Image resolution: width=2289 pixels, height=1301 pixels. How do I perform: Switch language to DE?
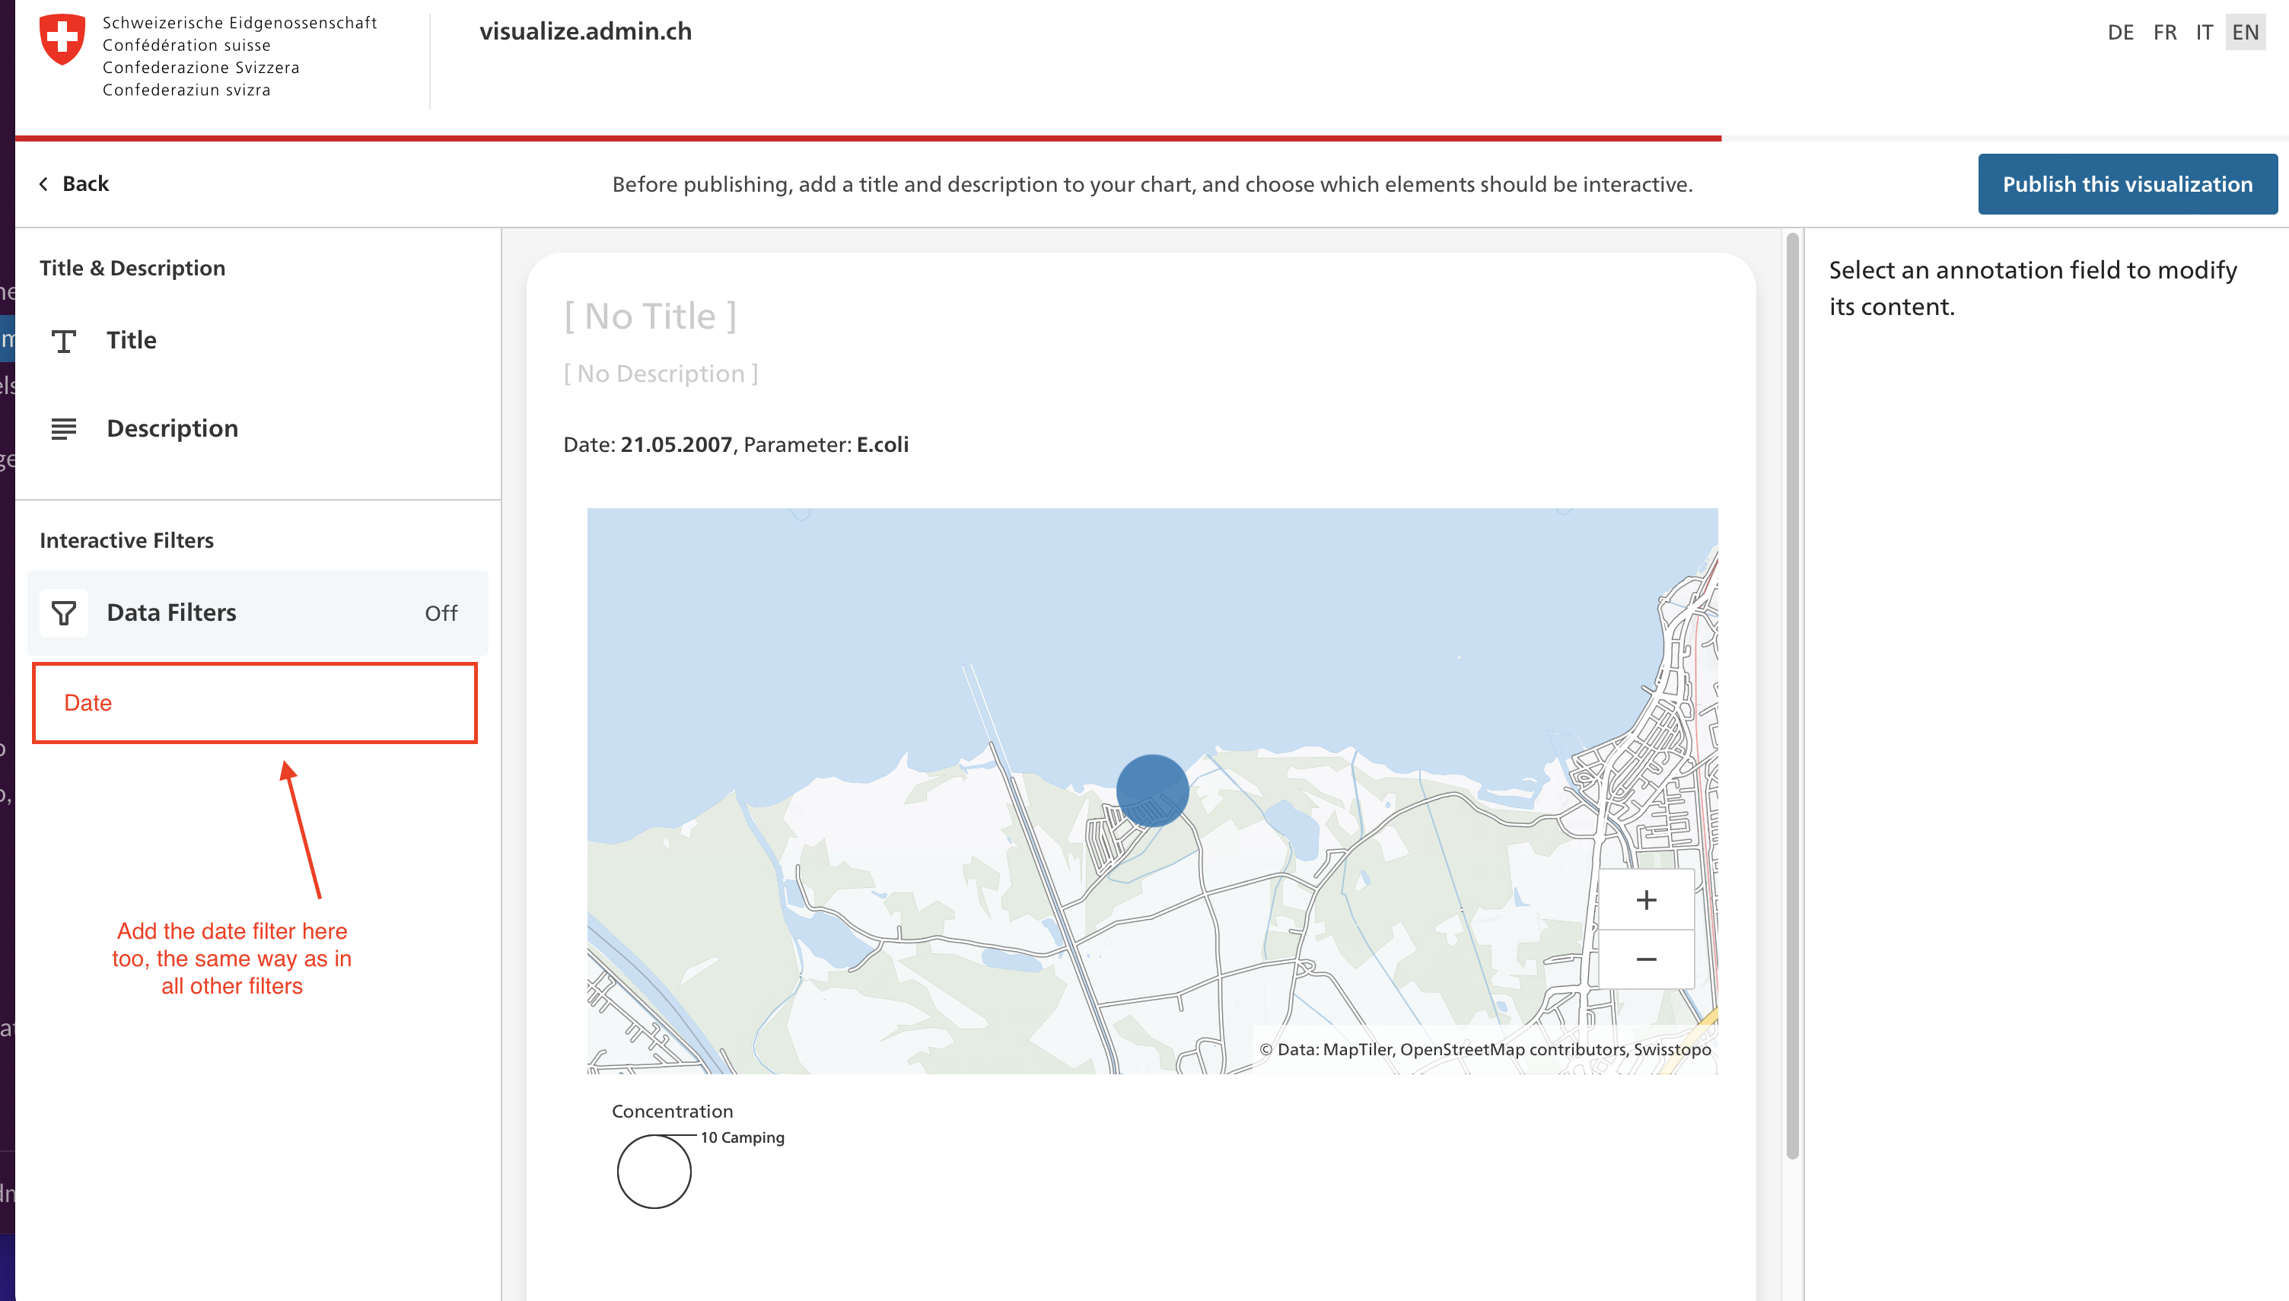pyautogui.click(x=2121, y=32)
